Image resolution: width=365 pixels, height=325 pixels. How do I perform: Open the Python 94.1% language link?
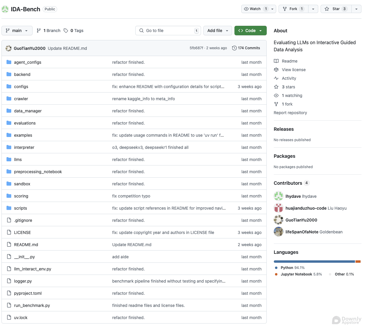(290, 268)
